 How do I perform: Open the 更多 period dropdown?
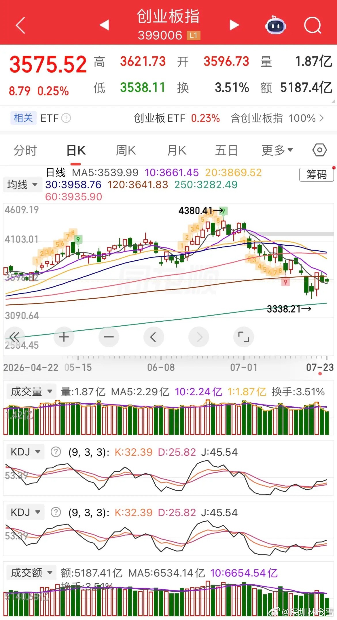[277, 150]
